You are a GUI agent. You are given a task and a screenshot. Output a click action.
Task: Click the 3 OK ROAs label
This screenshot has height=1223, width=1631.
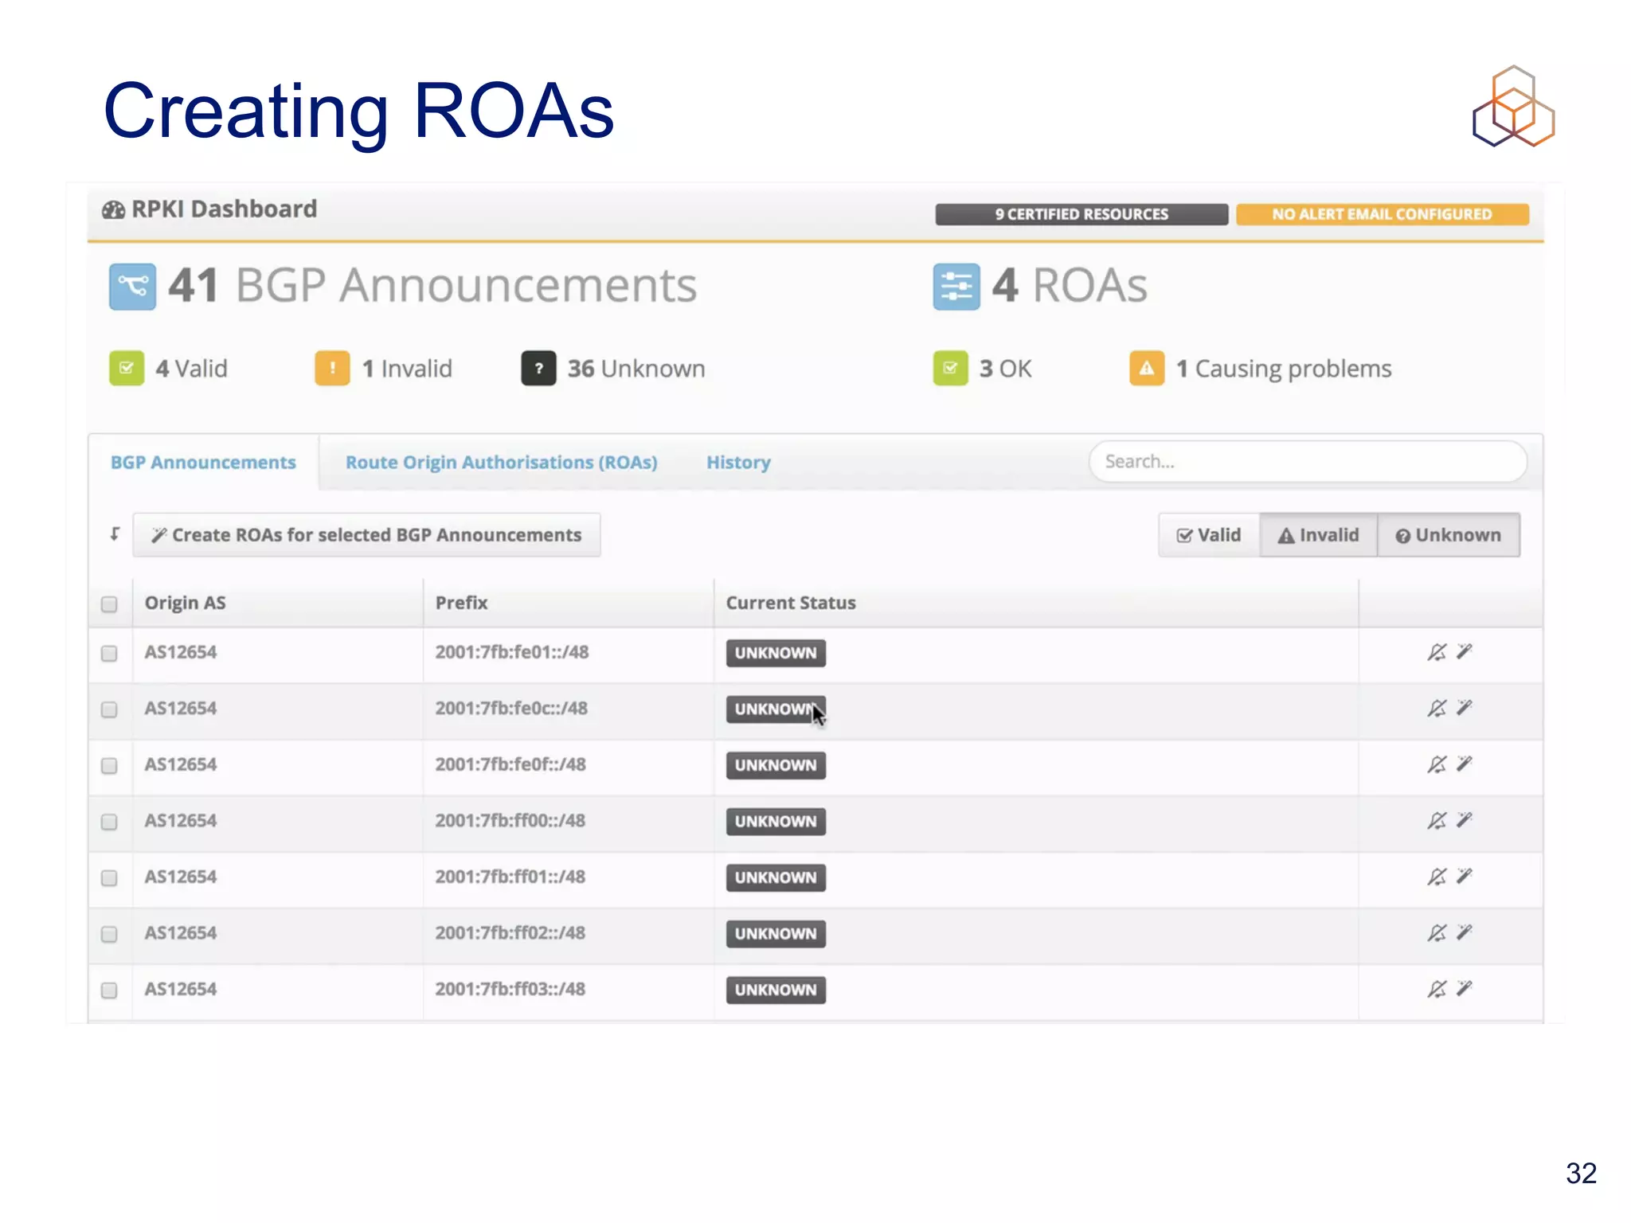(x=1005, y=369)
